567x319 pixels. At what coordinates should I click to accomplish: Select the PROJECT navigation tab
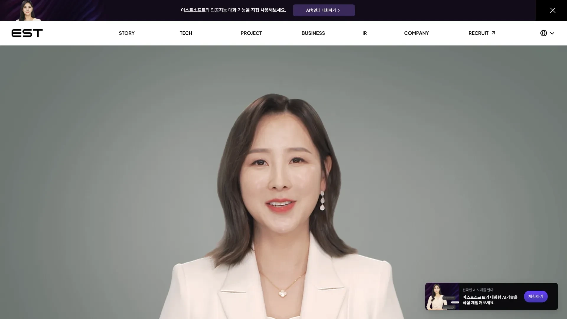(x=251, y=33)
